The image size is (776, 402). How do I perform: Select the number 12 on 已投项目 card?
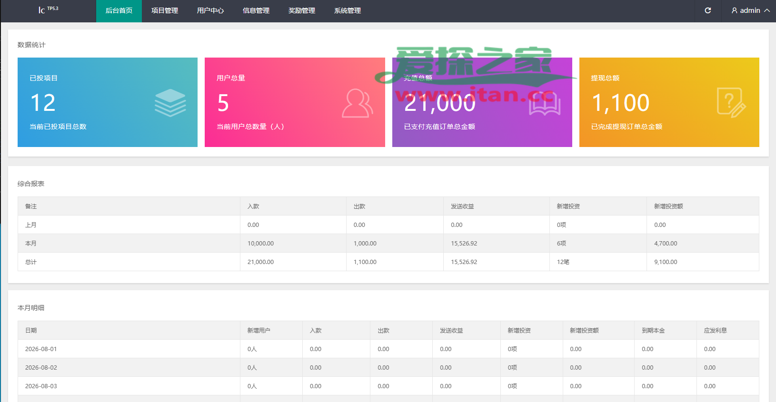pyautogui.click(x=43, y=103)
